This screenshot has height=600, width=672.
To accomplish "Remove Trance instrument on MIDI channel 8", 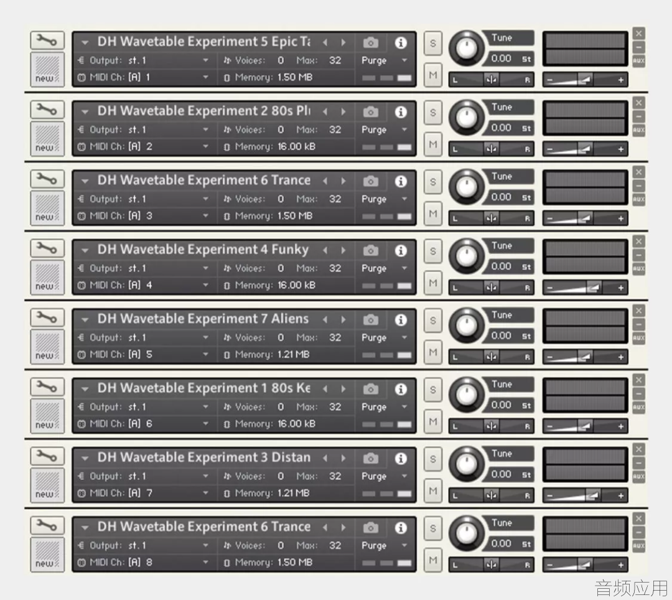I will (638, 518).
